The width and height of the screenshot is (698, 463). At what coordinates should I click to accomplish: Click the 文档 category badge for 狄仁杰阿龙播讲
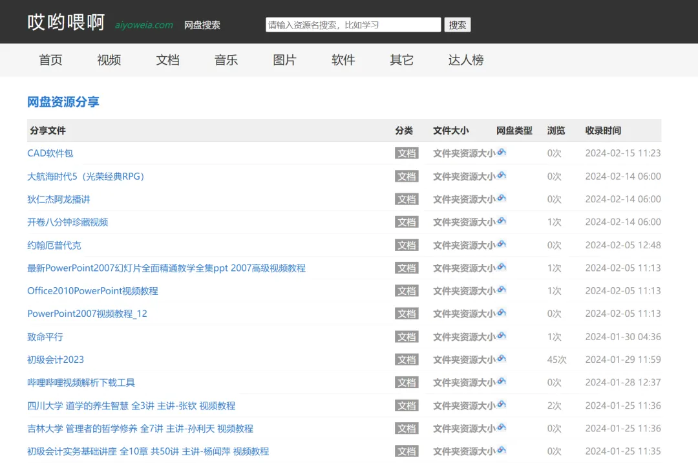click(x=407, y=199)
